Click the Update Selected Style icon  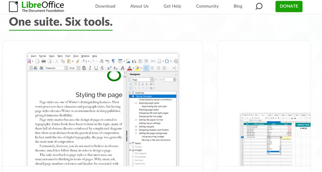35,68
